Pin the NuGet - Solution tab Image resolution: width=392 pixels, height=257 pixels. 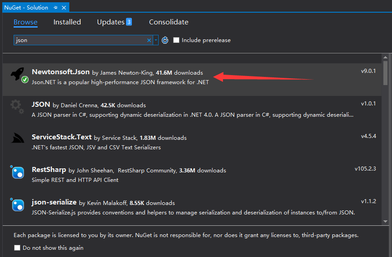pos(55,8)
